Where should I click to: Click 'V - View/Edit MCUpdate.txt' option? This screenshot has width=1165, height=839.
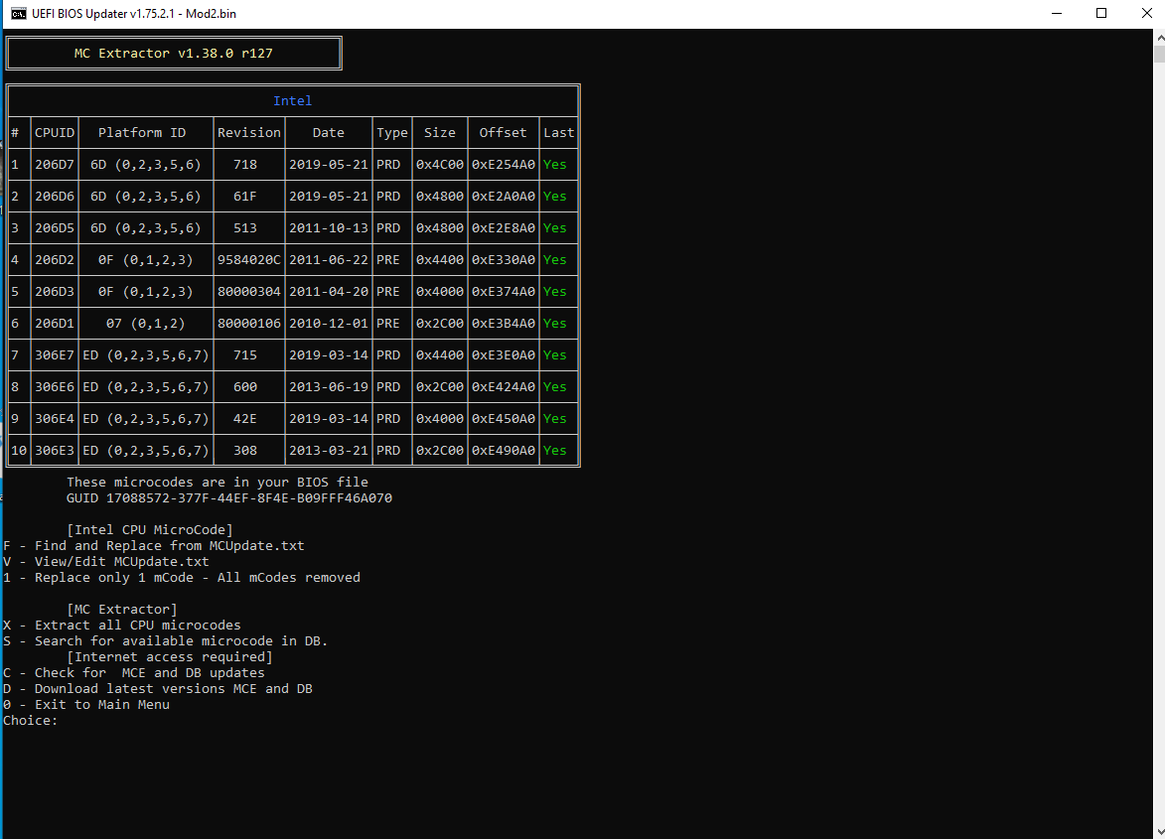click(106, 562)
